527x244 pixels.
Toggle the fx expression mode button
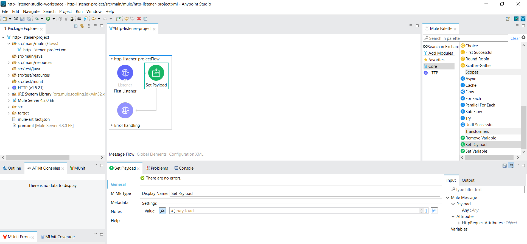pyautogui.click(x=162, y=211)
